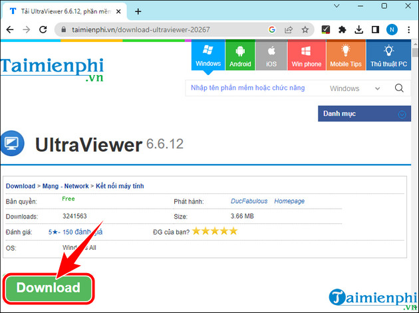Select the Android category tab
The image size is (419, 313).
(x=240, y=55)
